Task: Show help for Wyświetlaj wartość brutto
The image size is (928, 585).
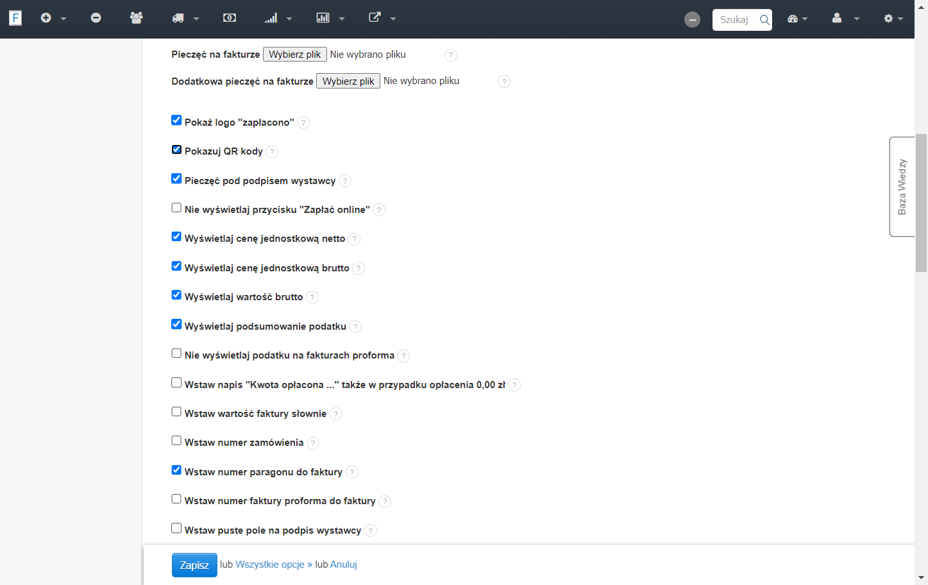Action: (312, 298)
